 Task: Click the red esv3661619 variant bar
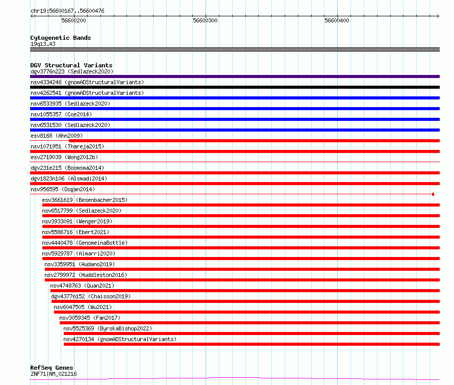241,205
